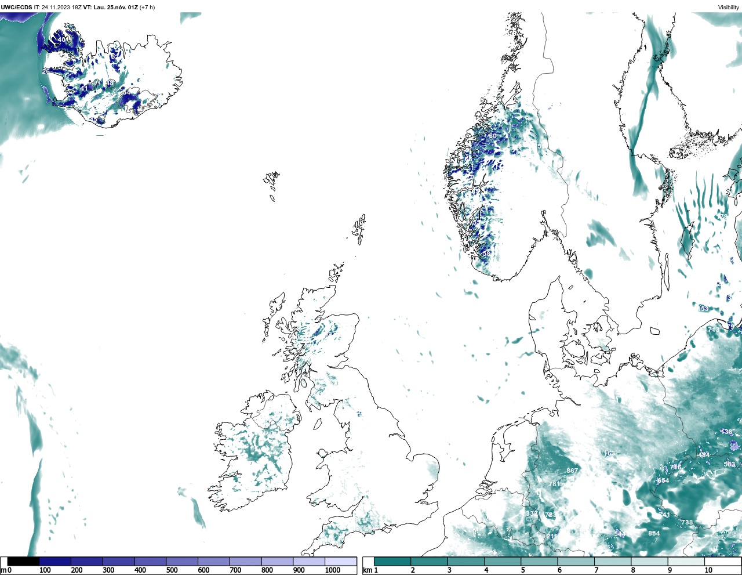Click the 200–300 m legend swatch

[x=87, y=561]
